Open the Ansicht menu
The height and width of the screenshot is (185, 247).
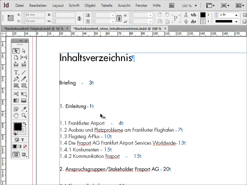pos(124,6)
